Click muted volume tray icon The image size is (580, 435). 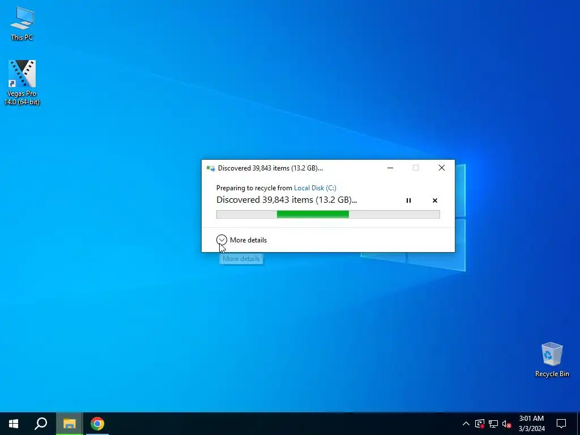coord(507,424)
